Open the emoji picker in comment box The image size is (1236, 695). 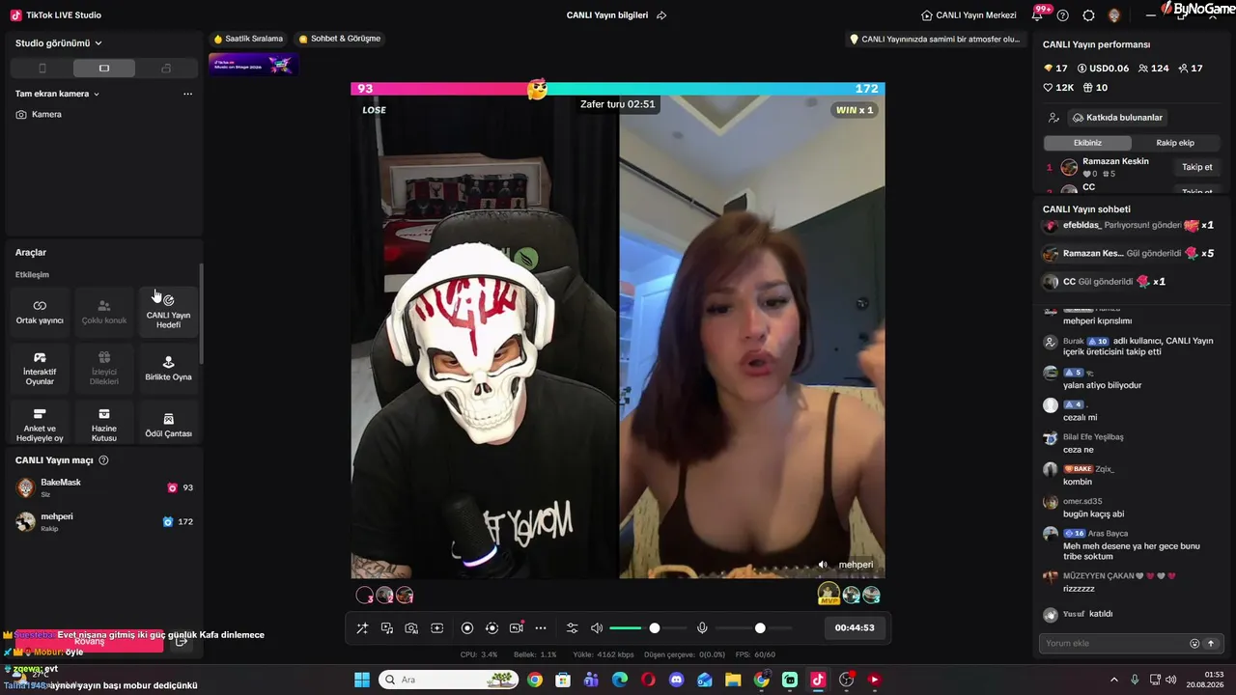coord(1194,644)
